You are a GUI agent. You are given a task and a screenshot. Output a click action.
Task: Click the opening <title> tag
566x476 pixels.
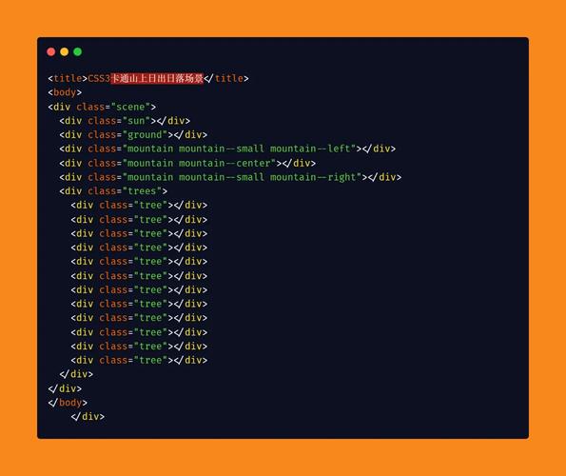coord(68,78)
